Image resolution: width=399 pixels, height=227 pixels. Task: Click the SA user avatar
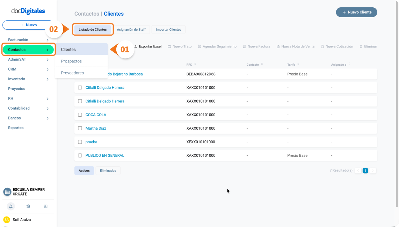pyautogui.click(x=7, y=220)
